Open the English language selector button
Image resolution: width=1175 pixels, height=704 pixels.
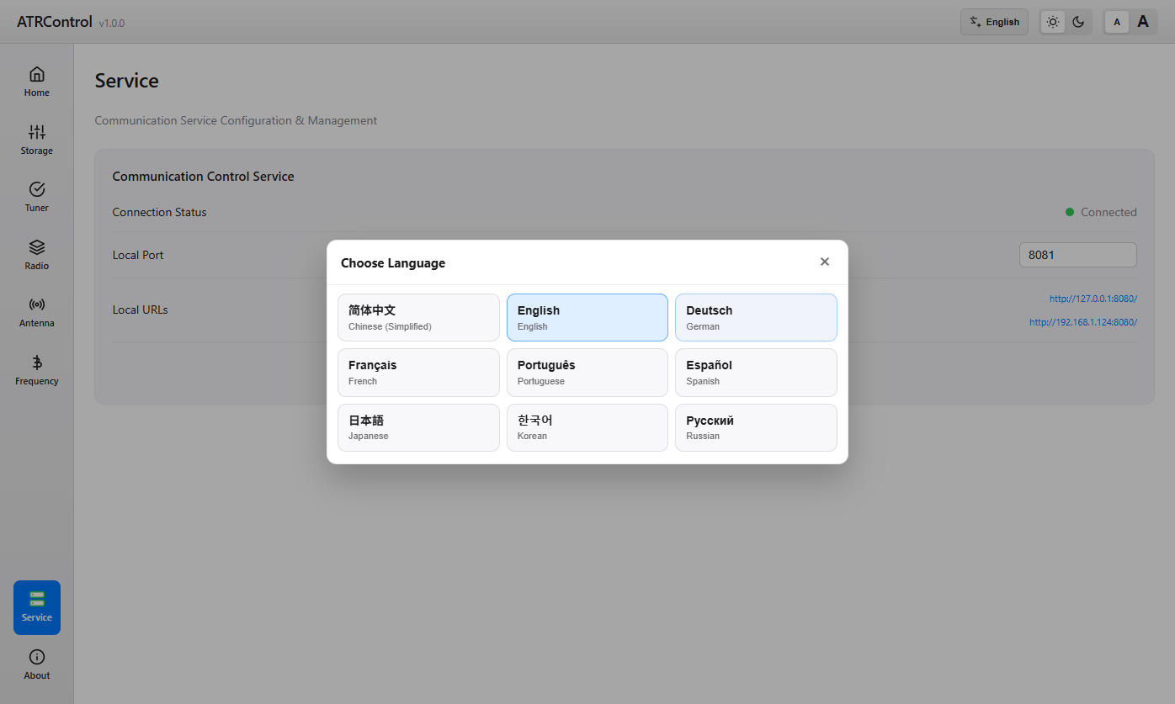click(994, 22)
